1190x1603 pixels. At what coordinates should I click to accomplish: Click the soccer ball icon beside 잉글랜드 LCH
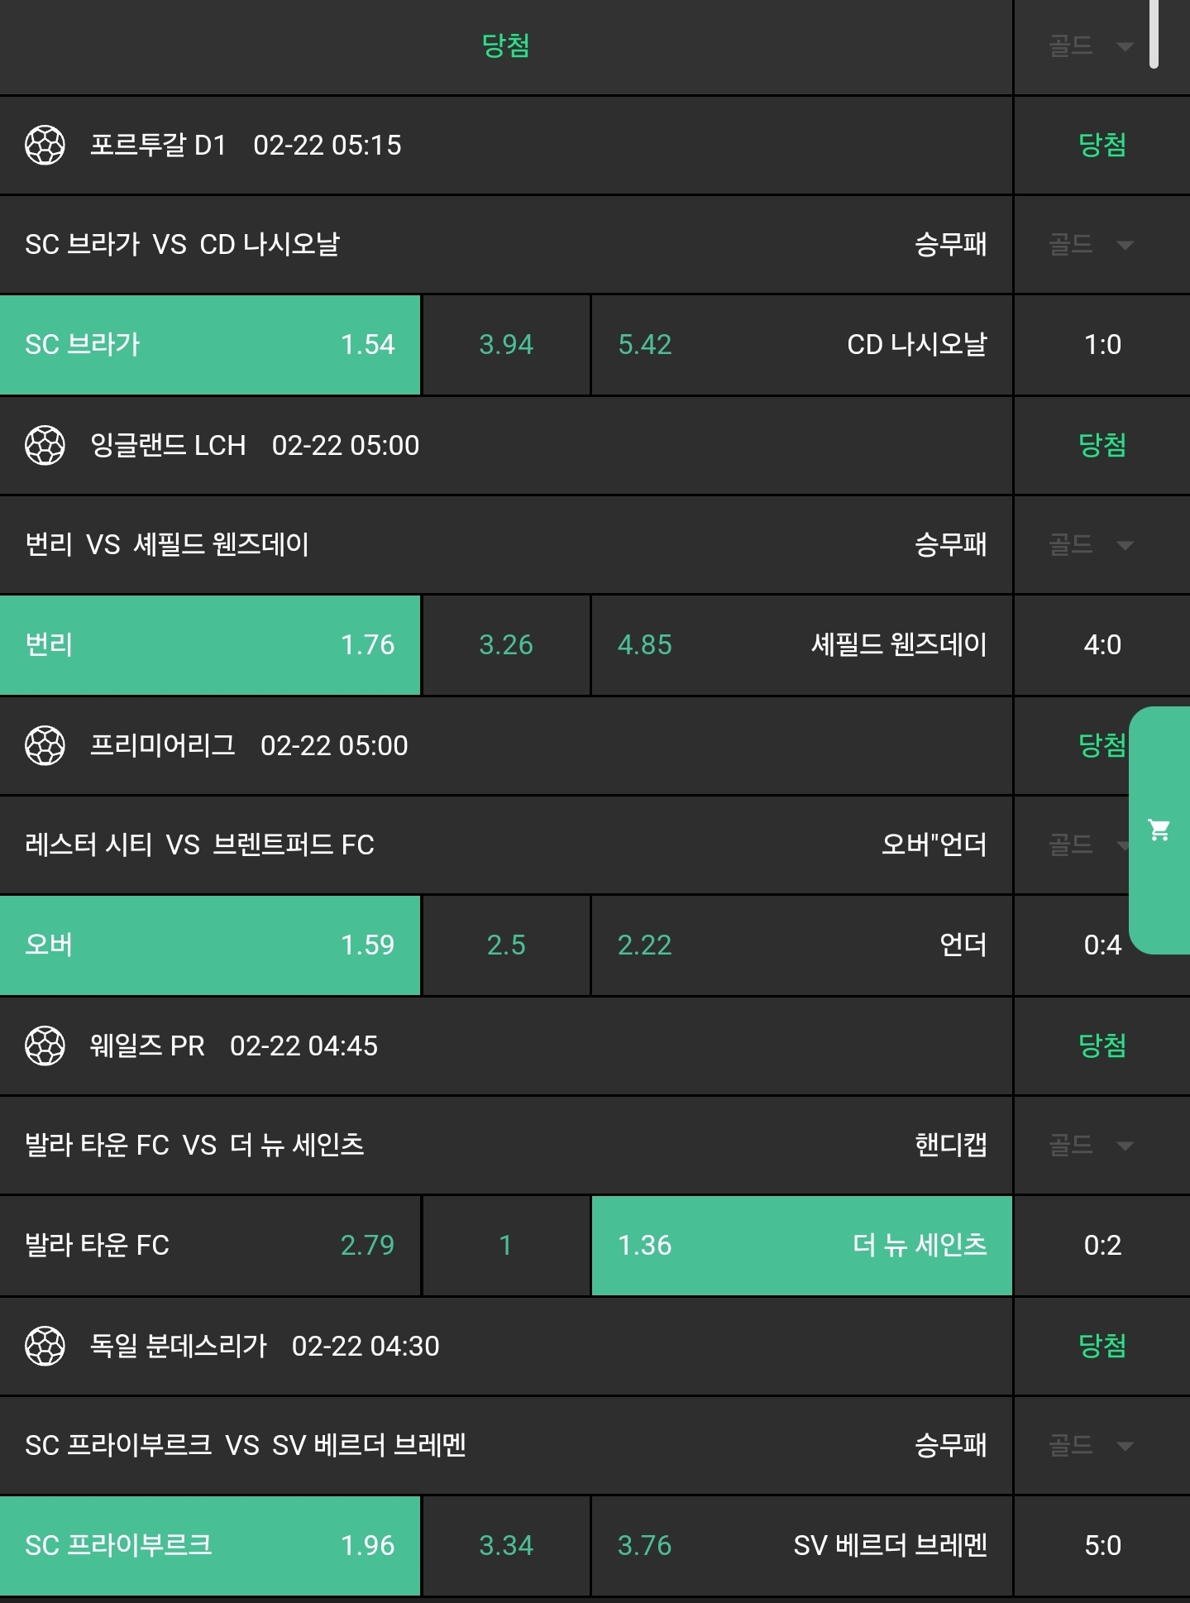click(x=45, y=446)
